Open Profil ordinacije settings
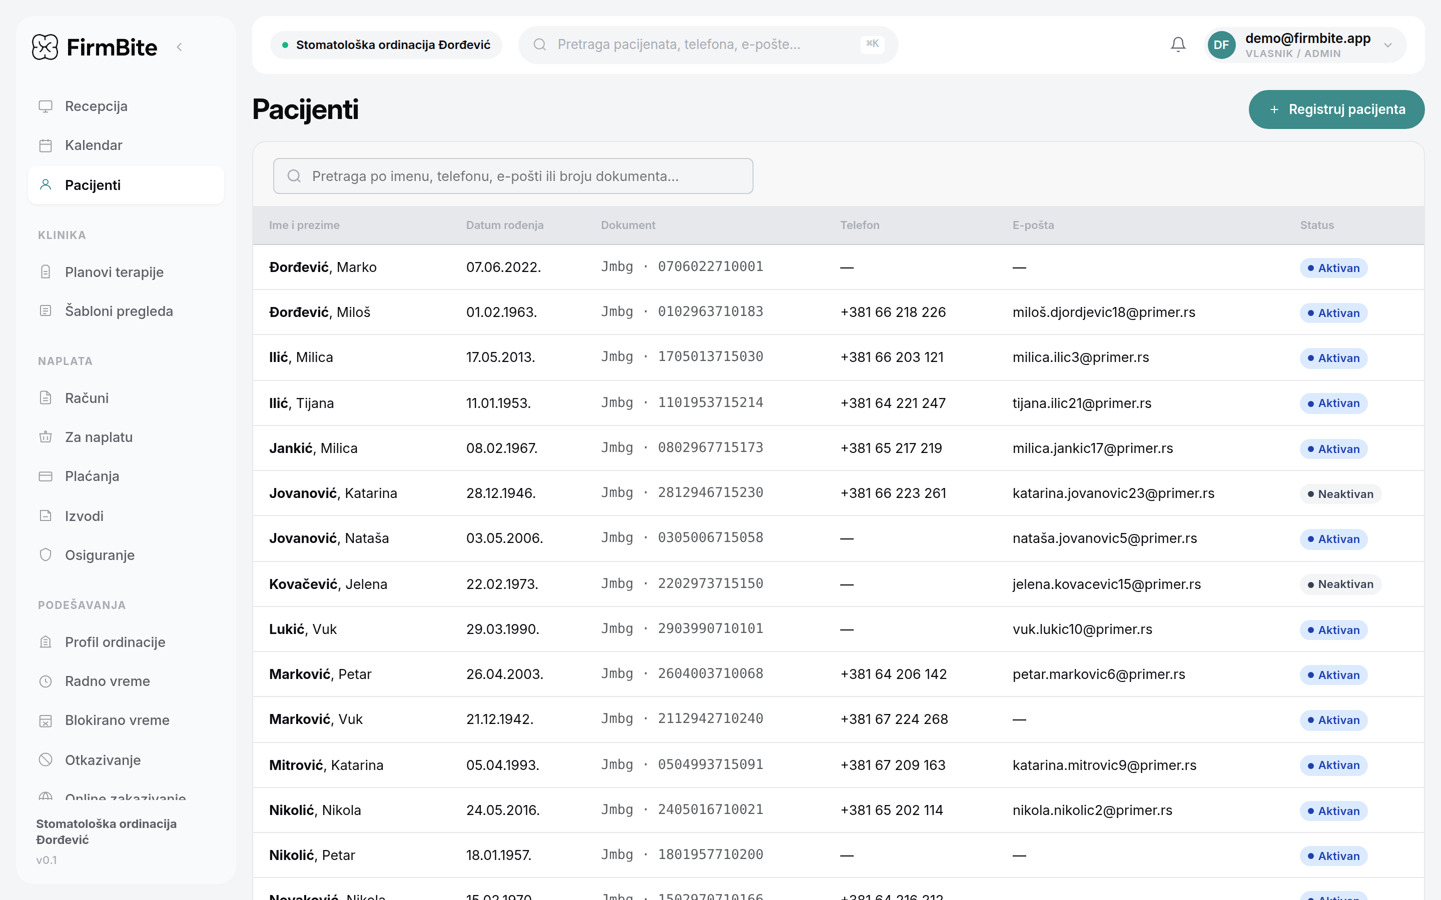The image size is (1441, 900). coord(126,641)
